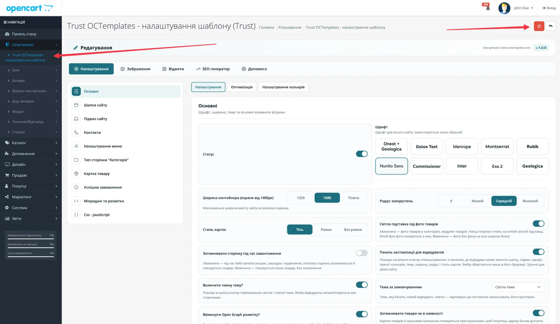
Task: Click the John Doe avatar image
Action: 504,8
